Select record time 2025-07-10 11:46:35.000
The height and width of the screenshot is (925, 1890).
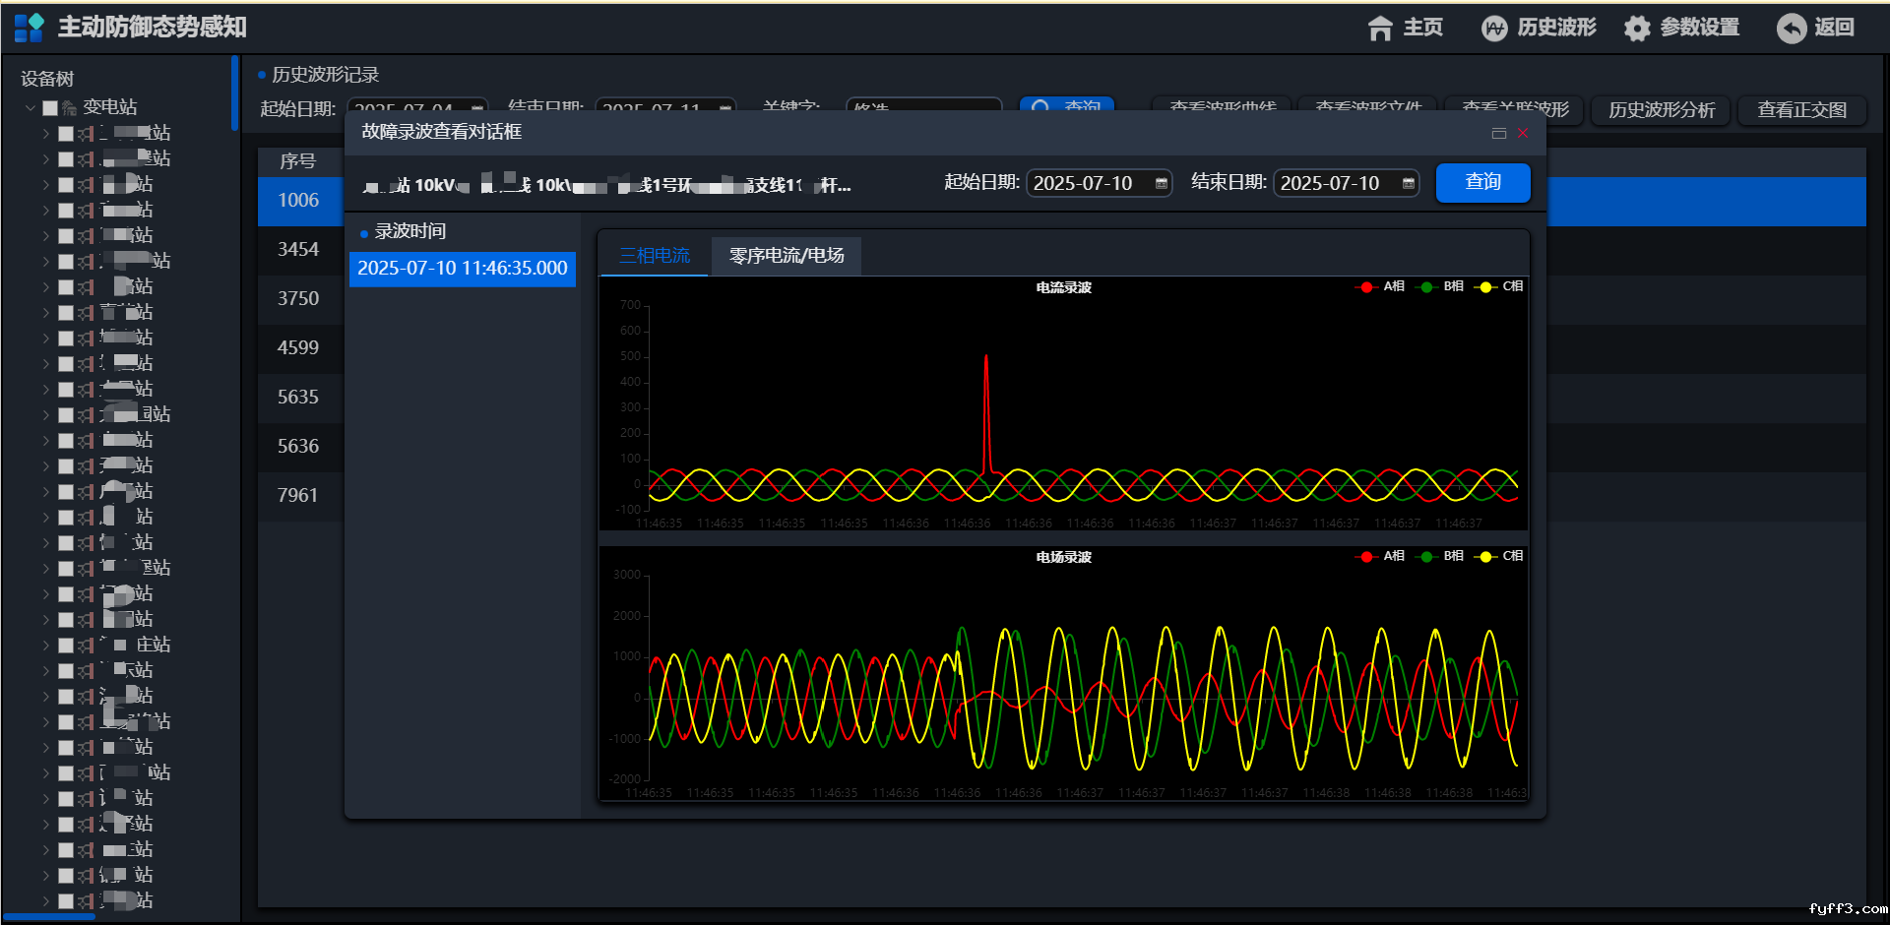click(x=462, y=269)
